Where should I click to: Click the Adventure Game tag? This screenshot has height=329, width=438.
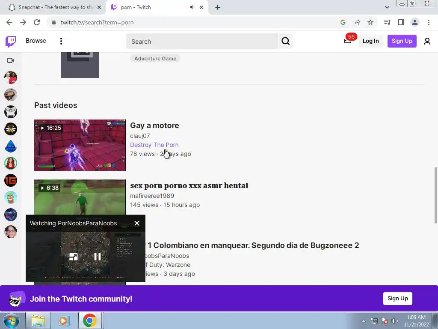coord(155,58)
